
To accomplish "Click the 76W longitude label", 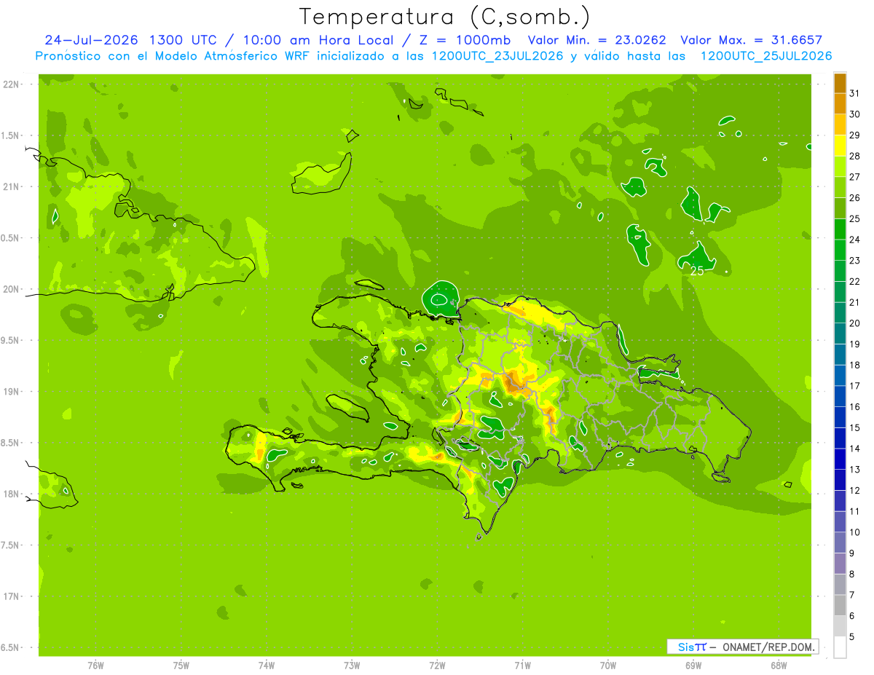I will [x=95, y=666].
